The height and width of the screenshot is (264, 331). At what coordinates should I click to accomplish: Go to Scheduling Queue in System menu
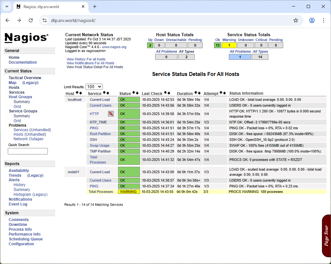tap(26, 239)
